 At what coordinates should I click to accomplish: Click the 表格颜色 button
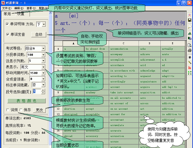point(27,101)
